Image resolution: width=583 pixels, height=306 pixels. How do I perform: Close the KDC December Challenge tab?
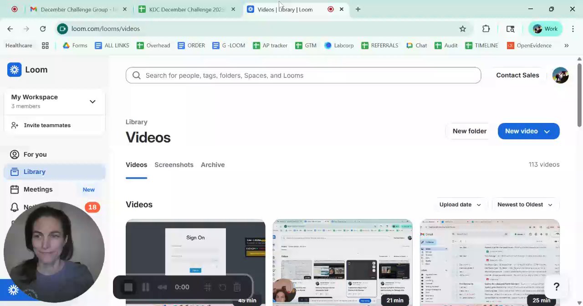[x=233, y=9]
